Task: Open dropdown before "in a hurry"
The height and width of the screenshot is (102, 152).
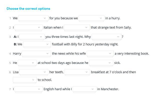Action: pos(91,18)
